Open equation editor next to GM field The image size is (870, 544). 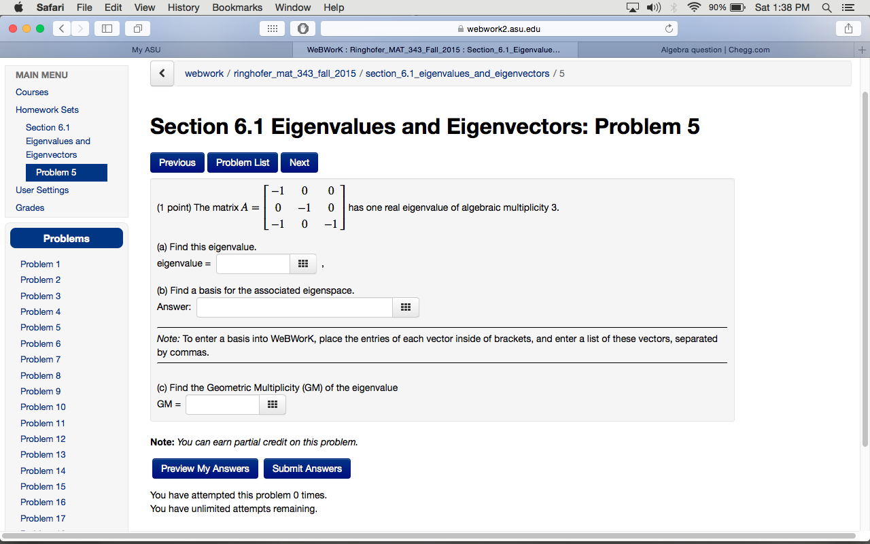[272, 405]
